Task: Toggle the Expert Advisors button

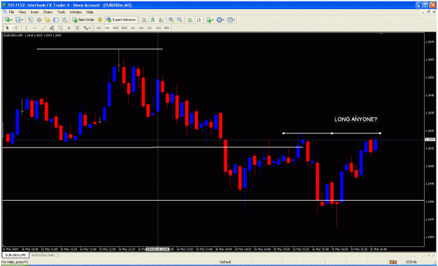Action: [x=121, y=20]
